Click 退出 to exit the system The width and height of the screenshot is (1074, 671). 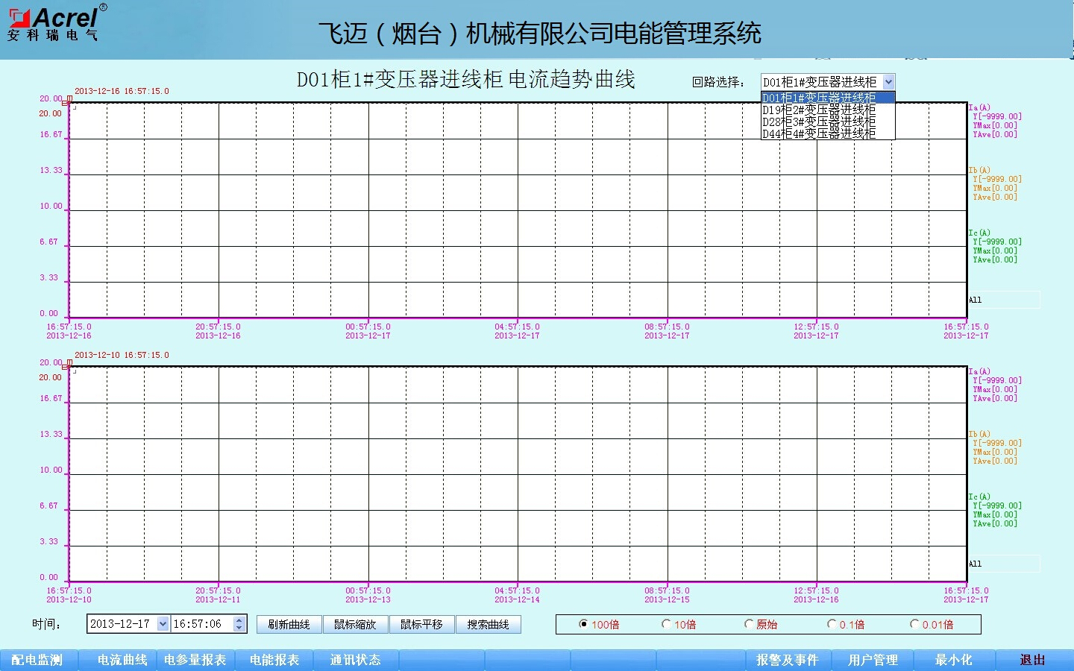point(1032,660)
